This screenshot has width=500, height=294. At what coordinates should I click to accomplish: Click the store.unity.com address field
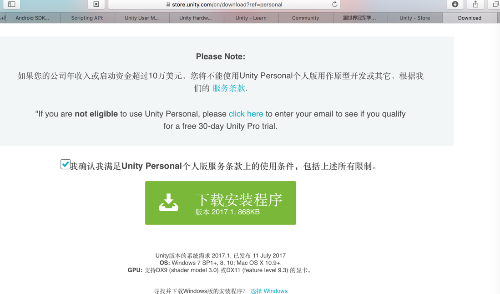(224, 5)
